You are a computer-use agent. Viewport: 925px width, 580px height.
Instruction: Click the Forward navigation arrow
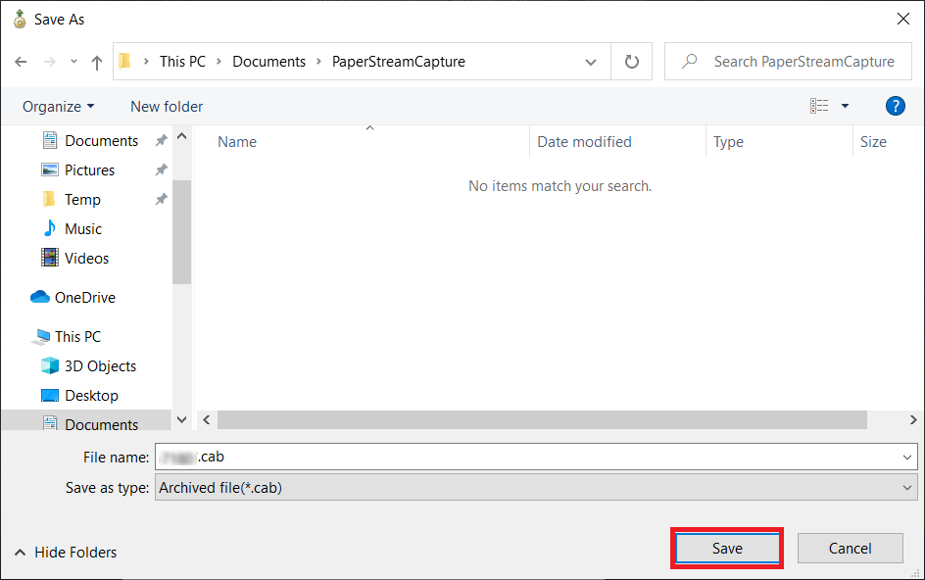tap(50, 62)
